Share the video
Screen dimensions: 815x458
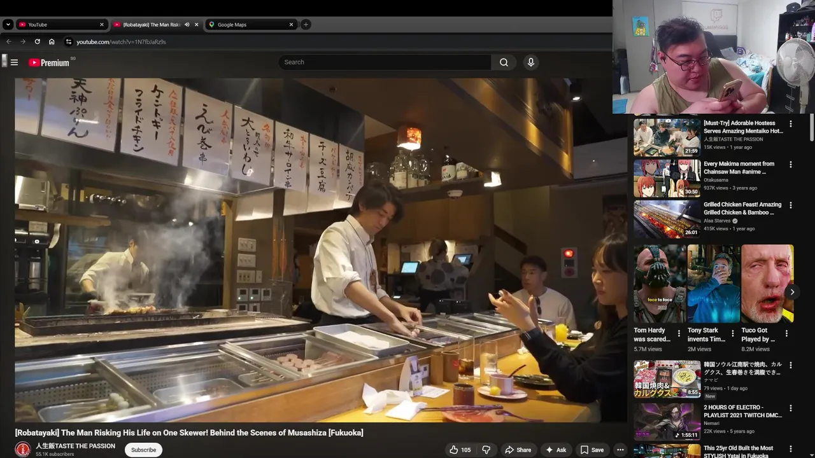click(518, 450)
